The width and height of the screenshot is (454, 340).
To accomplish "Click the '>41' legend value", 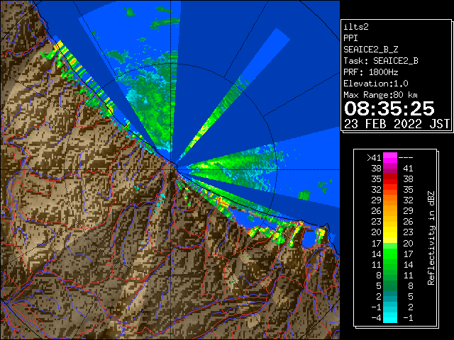I will tap(374, 158).
